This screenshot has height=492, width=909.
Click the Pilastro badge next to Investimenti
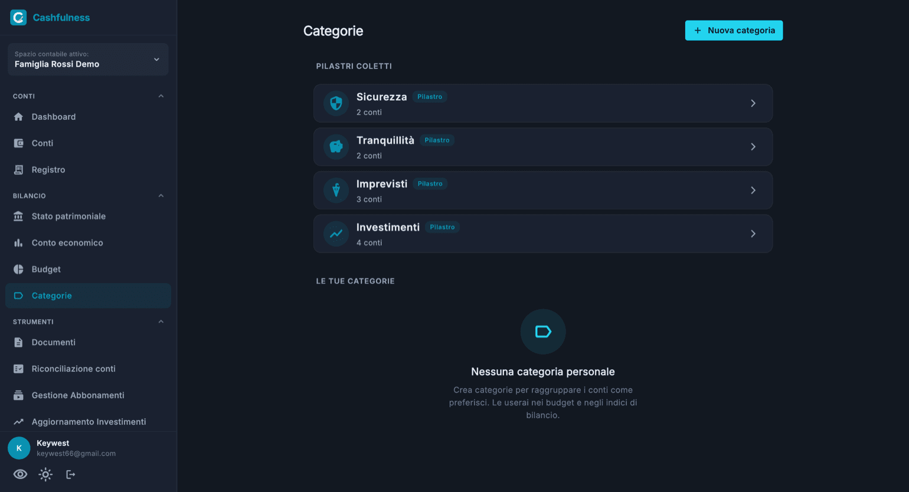pos(442,227)
